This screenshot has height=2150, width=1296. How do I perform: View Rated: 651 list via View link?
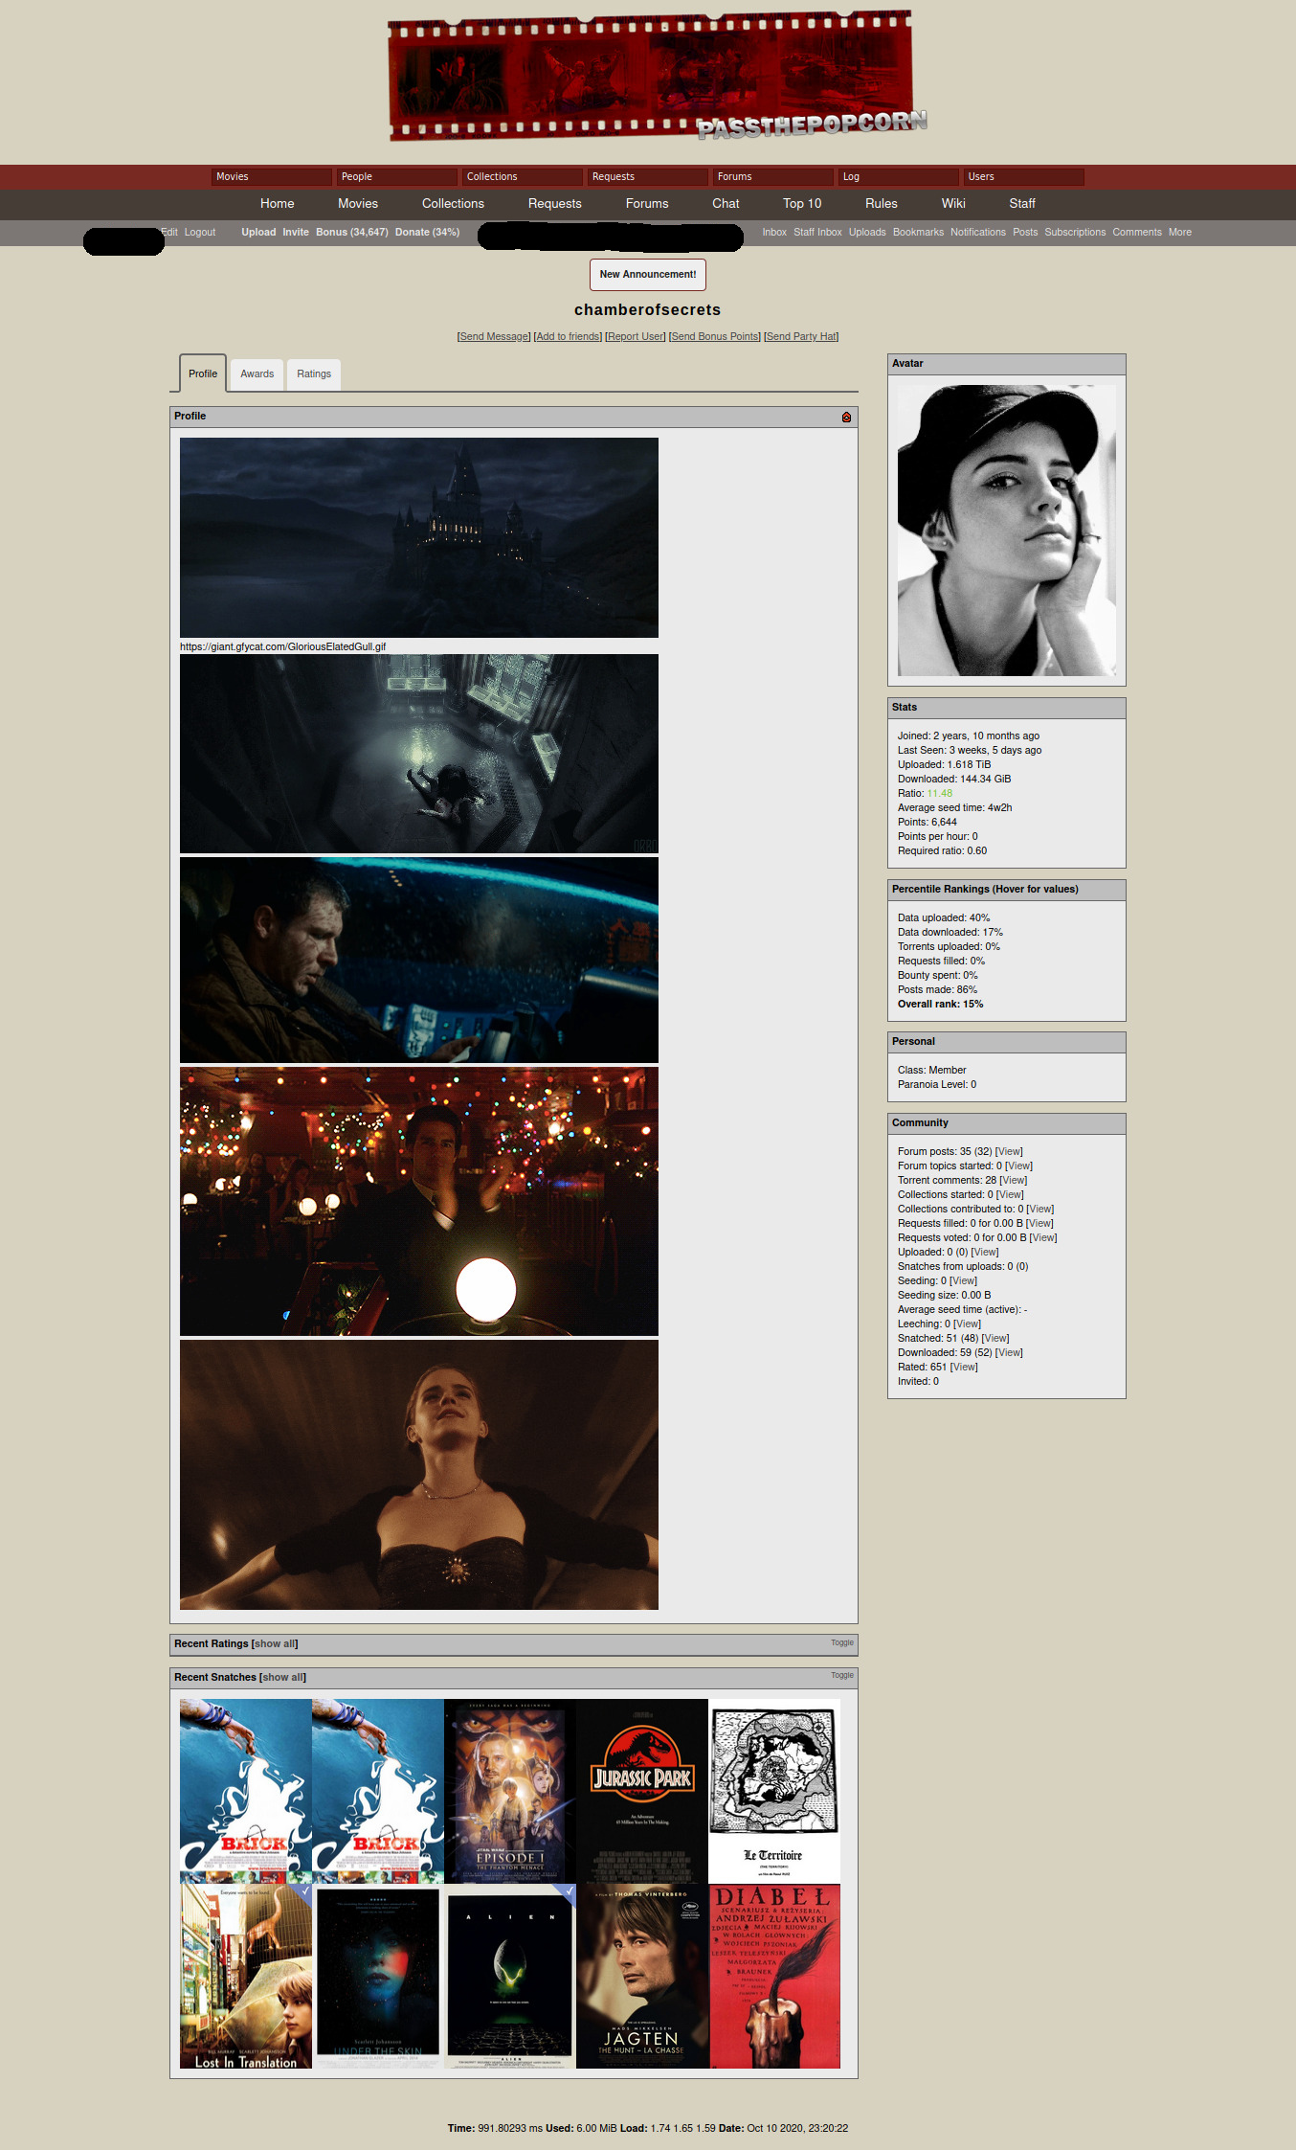click(x=964, y=1367)
